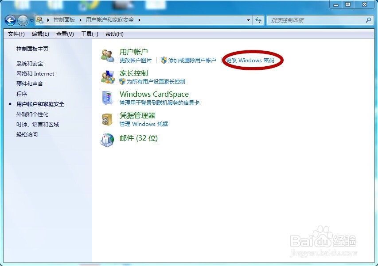Screen dimensions: 378x266
Task: Click the 邮件 (32 位) mail icon
Action: click(x=107, y=140)
